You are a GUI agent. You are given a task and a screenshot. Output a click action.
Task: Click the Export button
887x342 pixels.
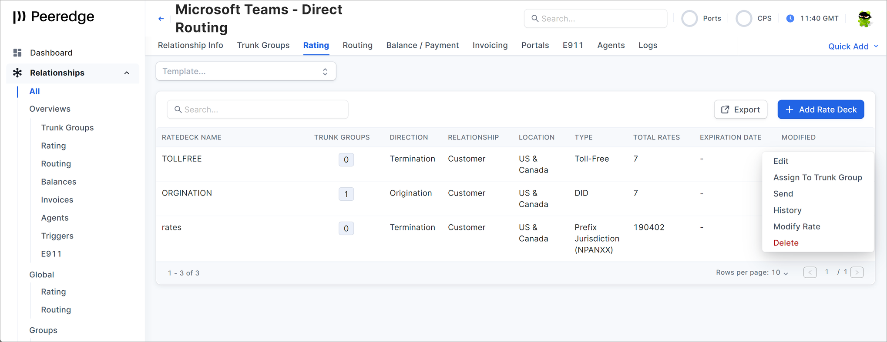click(x=740, y=110)
